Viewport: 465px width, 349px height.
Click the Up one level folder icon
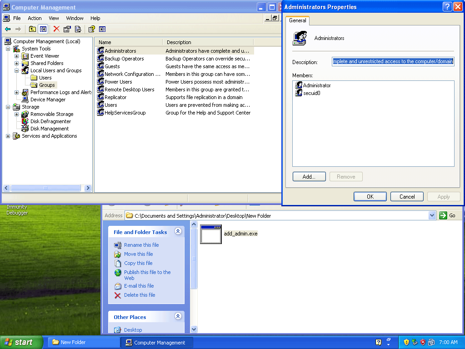32,29
